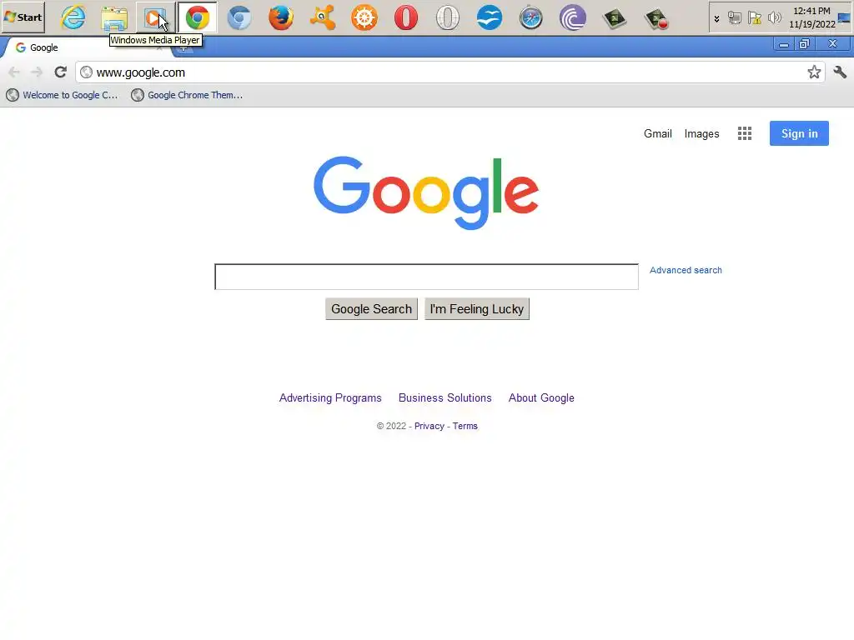Open the chip icon with red dot

[x=656, y=18]
